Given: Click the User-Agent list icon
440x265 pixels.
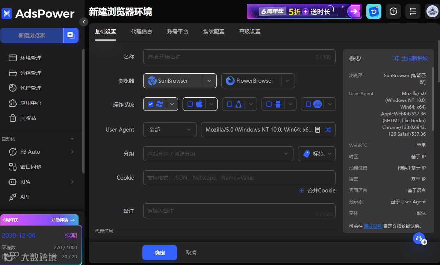Looking at the screenshot, I should coord(318,130).
